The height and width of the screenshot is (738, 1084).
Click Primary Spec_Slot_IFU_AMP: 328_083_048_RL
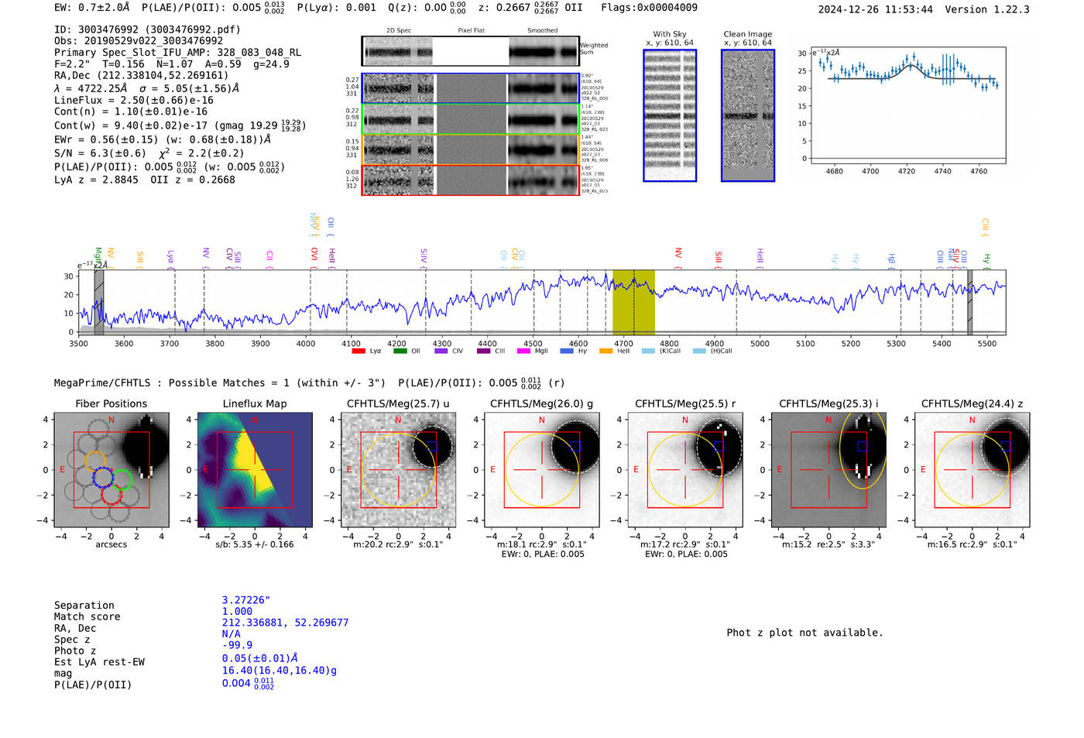tap(177, 53)
